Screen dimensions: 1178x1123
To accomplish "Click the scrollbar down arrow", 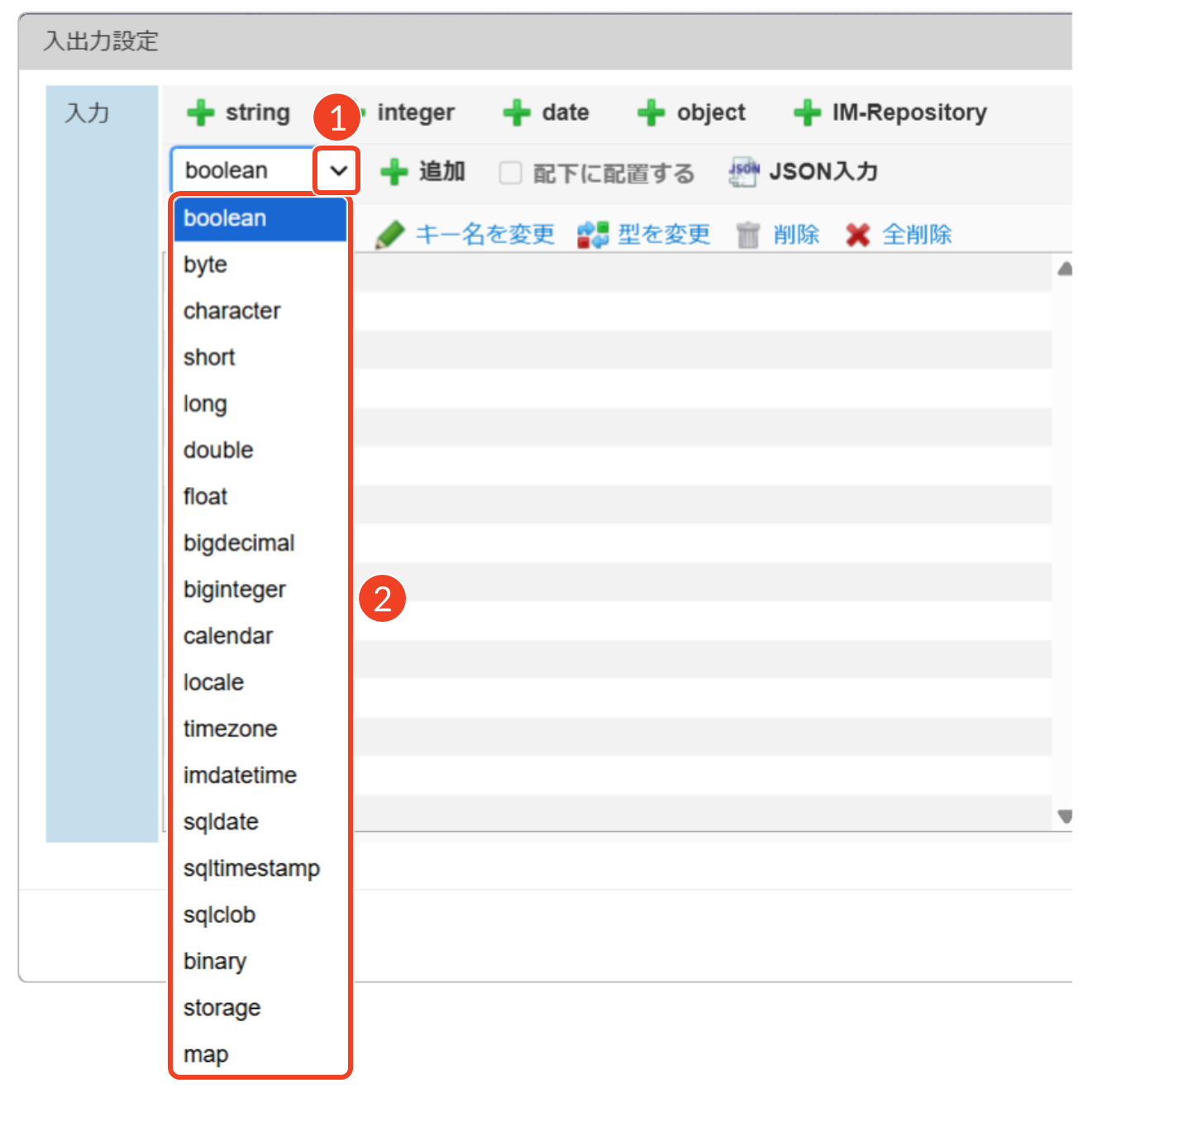I will tap(1065, 816).
